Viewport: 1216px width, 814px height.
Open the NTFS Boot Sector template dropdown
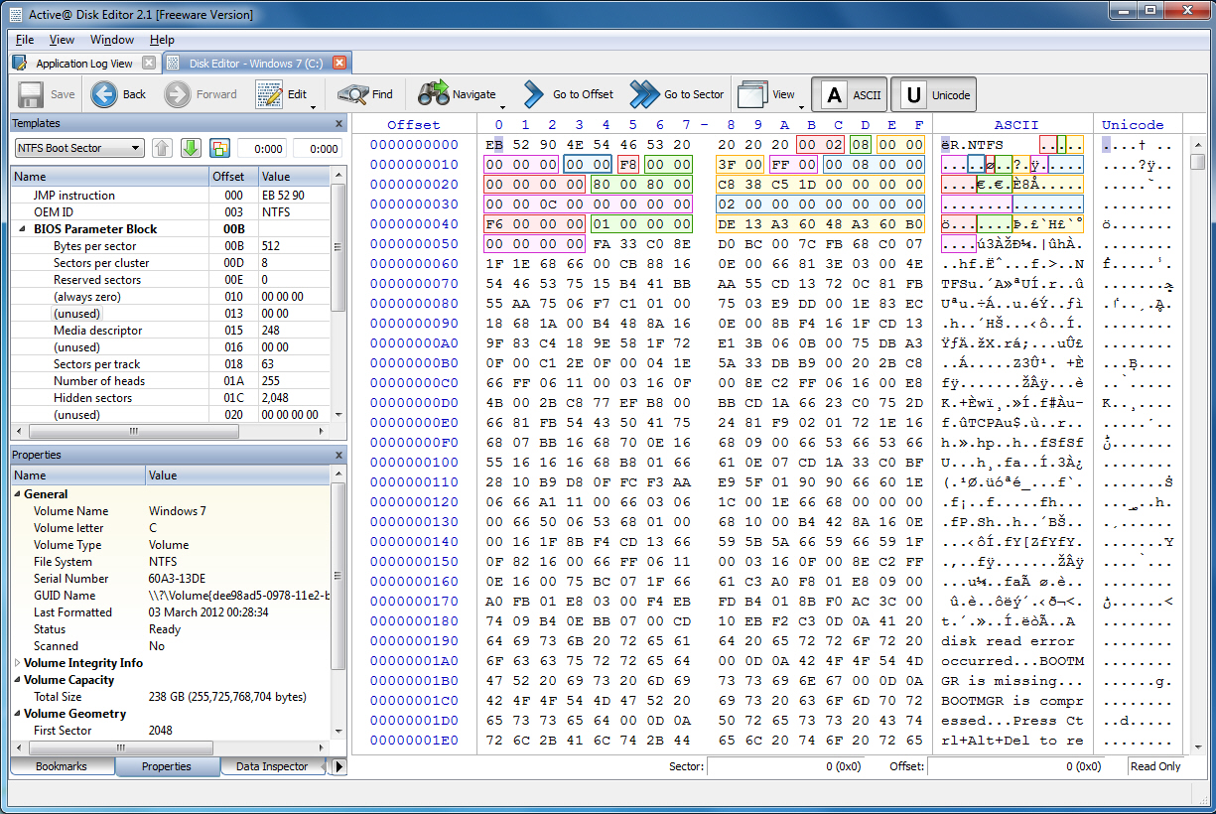coord(79,148)
